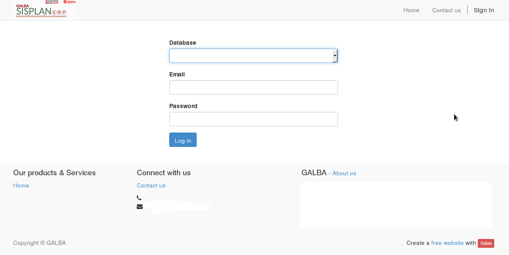Image resolution: width=509 pixels, height=255 pixels.
Task: Click the white GALBA description box
Action: [395, 205]
